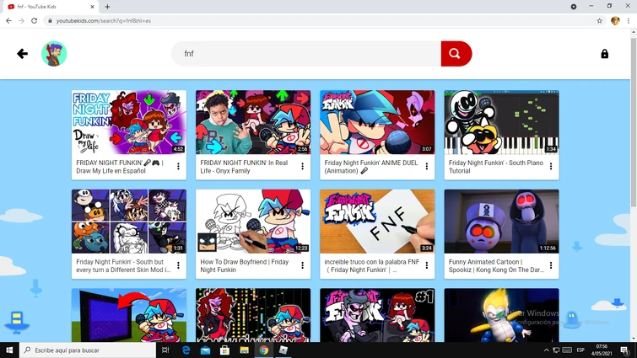Open the title 'Friday Night Funkin' ANIME DUEL'
637x358 pixels.
click(371, 167)
